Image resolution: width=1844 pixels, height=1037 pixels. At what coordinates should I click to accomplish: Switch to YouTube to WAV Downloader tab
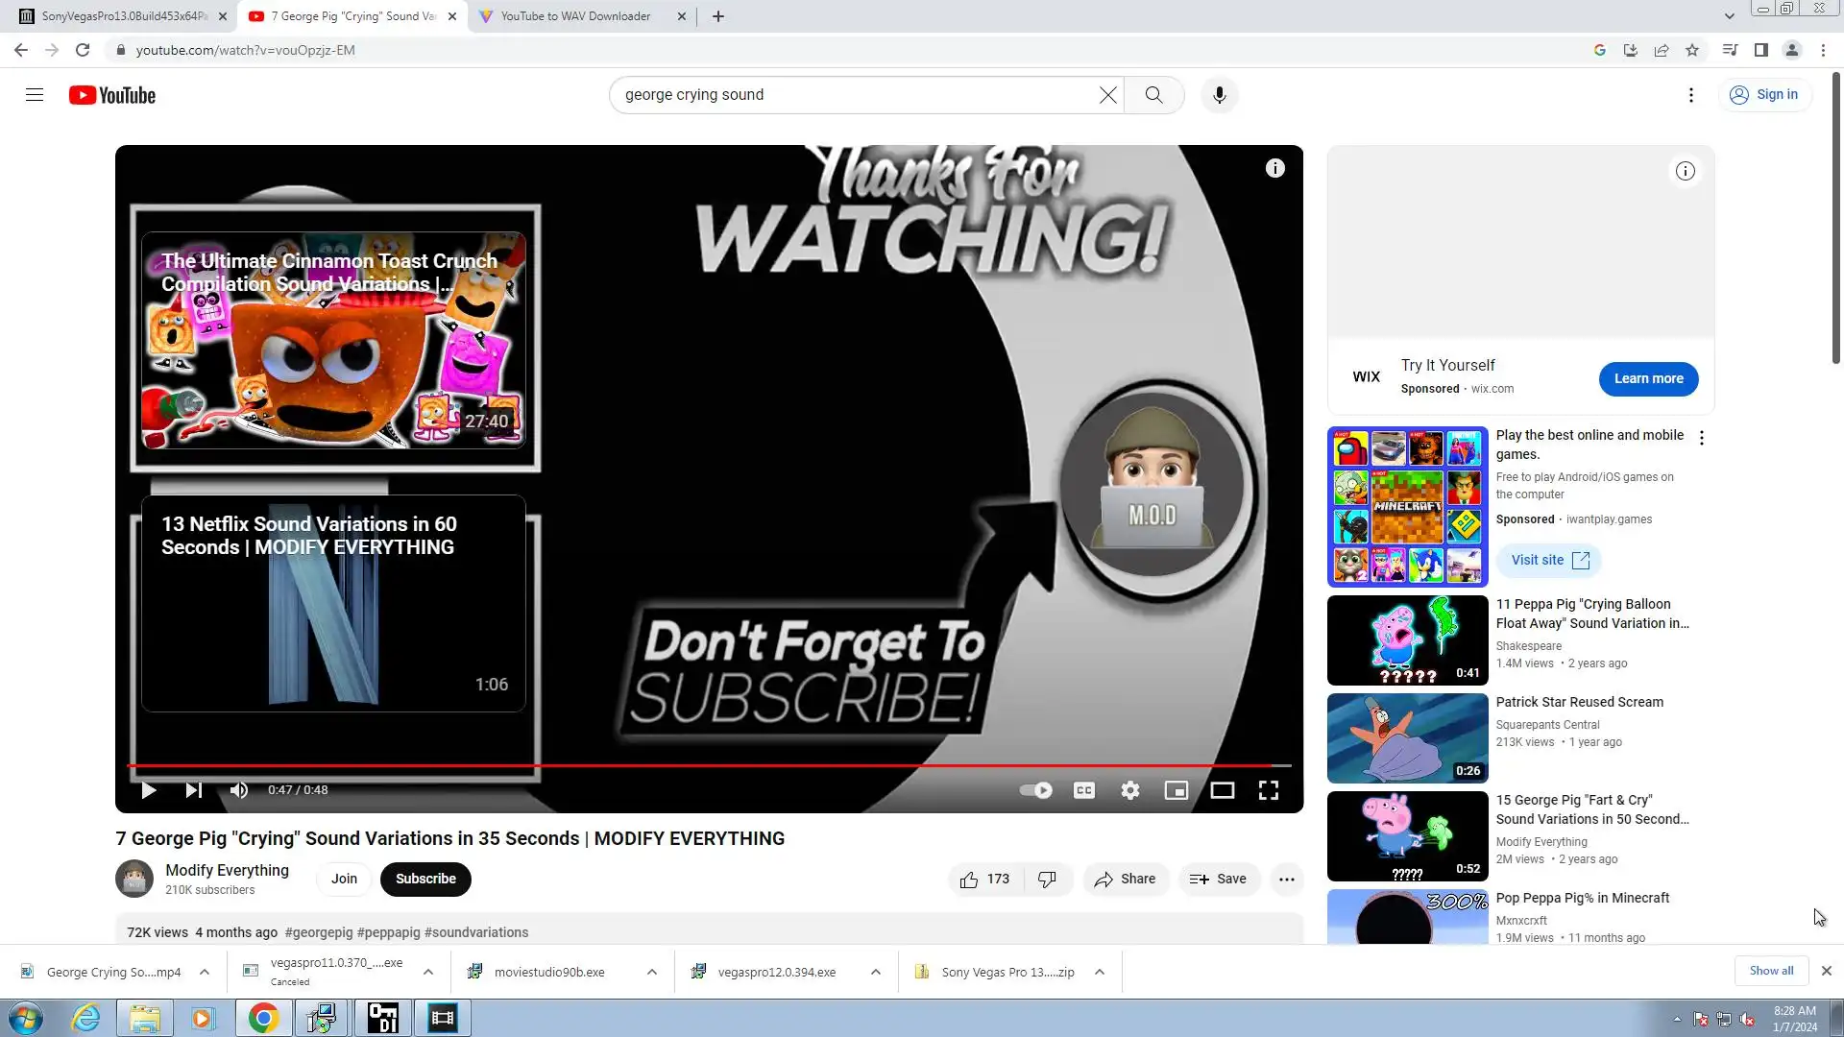(x=575, y=16)
